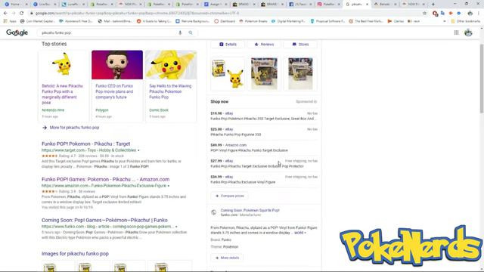
Task: Open the Coming Soon: Pop! Games Funko result
Action: click(104, 220)
